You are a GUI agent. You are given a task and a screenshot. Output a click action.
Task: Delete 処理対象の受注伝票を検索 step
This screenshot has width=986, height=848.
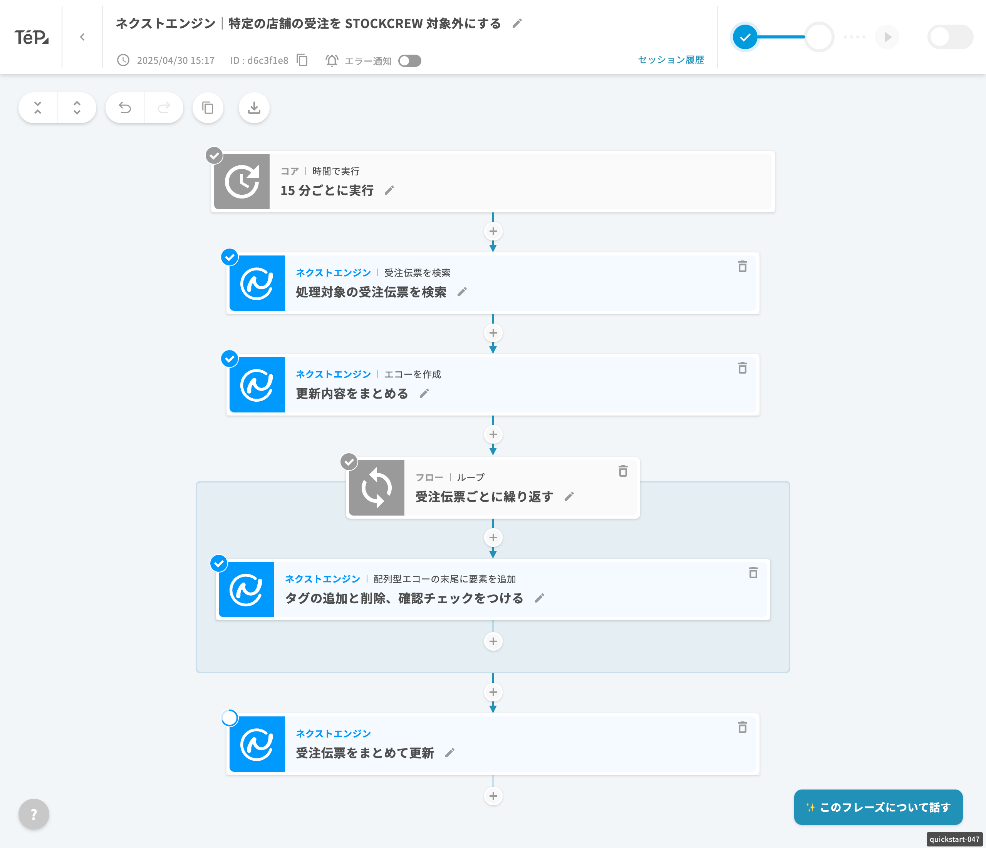(x=742, y=266)
